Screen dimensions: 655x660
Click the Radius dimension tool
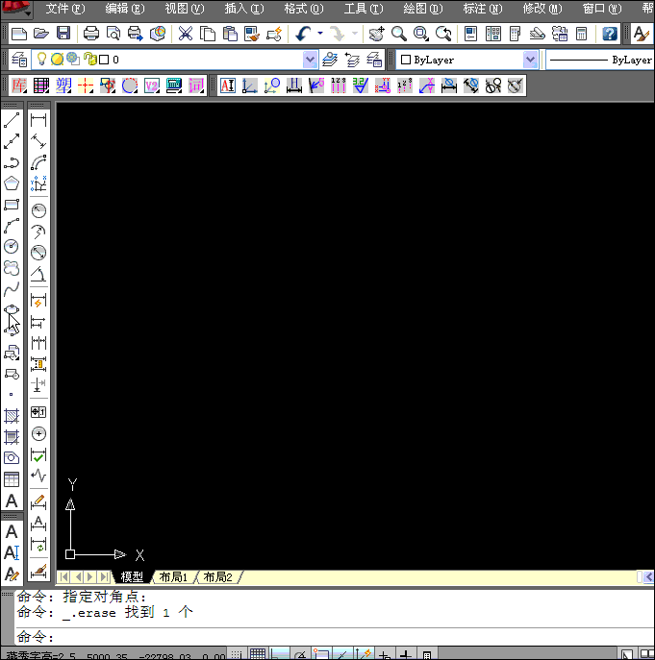tap(38, 210)
